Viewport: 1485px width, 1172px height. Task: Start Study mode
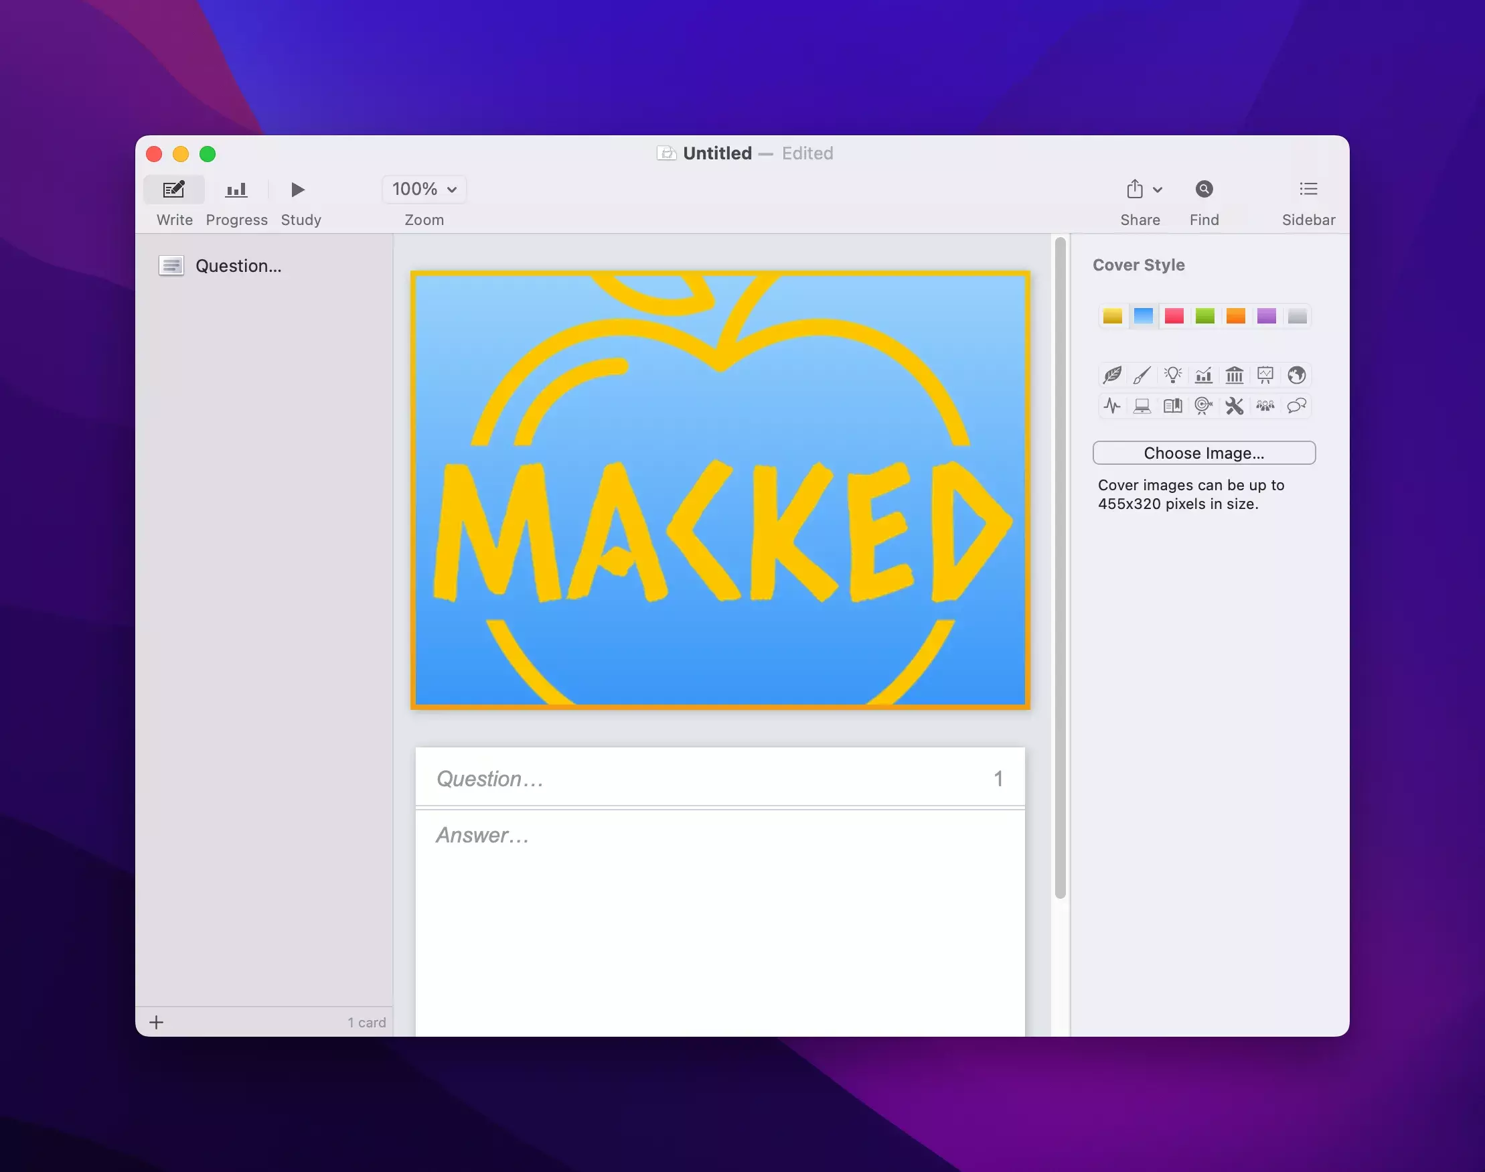(x=298, y=190)
